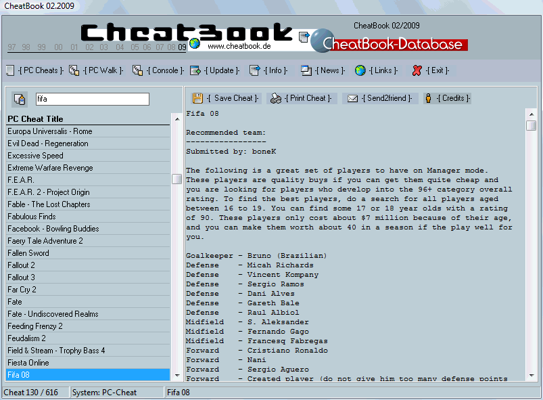This screenshot has height=400, width=543.
Task: Click the cheat list scroll up arrow
Action: [x=177, y=119]
